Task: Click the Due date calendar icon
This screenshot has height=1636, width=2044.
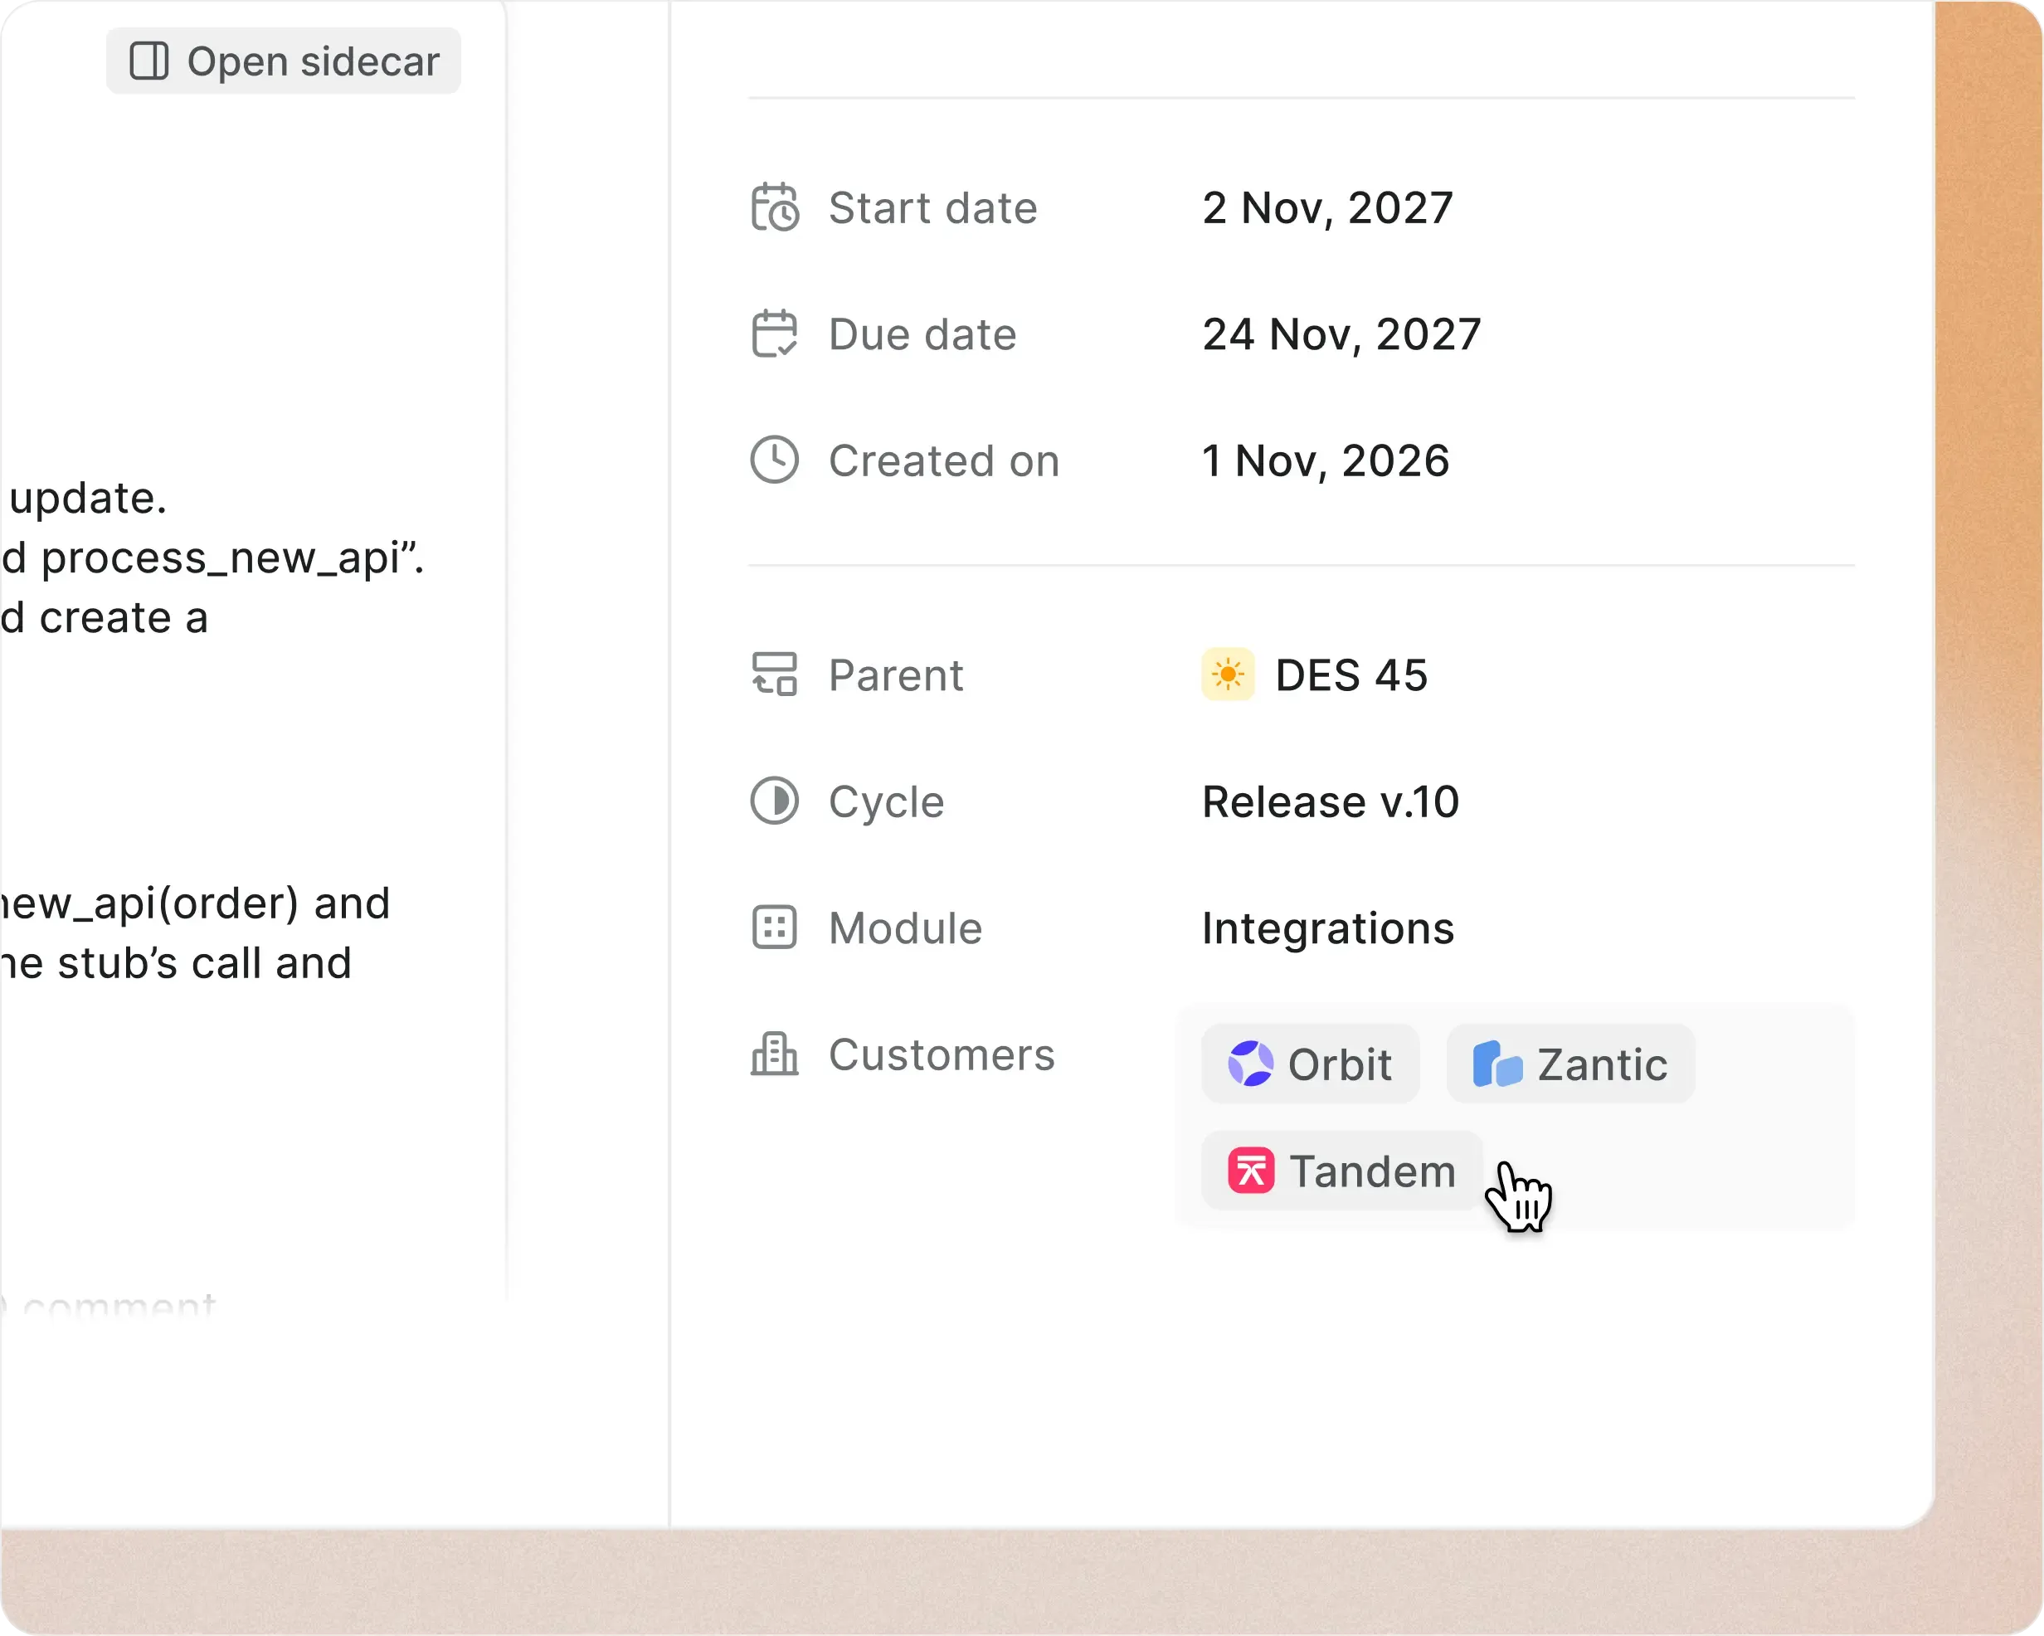Action: coord(775,334)
